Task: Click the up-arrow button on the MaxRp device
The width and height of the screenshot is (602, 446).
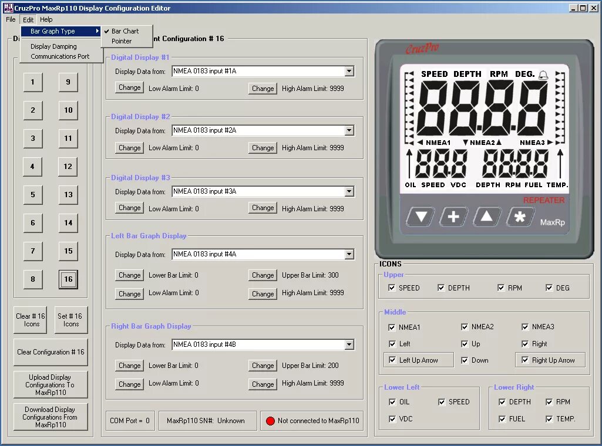Action: tap(486, 217)
